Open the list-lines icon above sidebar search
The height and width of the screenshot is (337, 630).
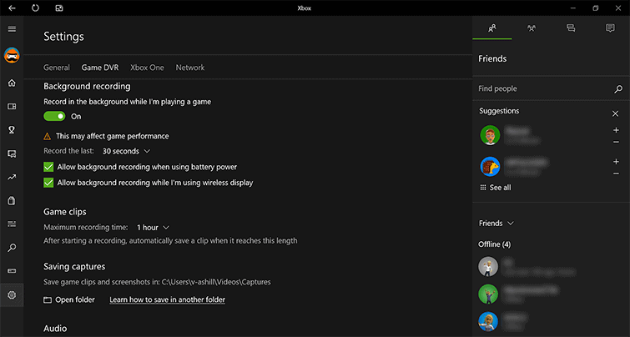12,224
